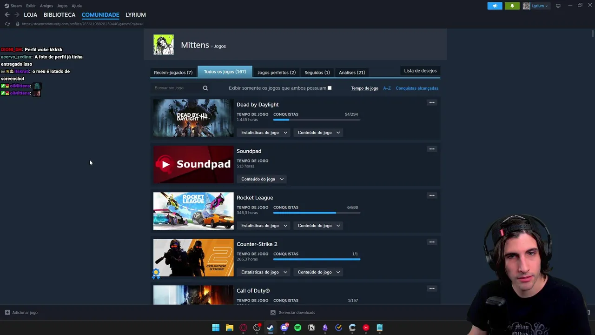Select Todos os jogos (167) tab
Screen dimensions: 595x335
click(x=225, y=72)
